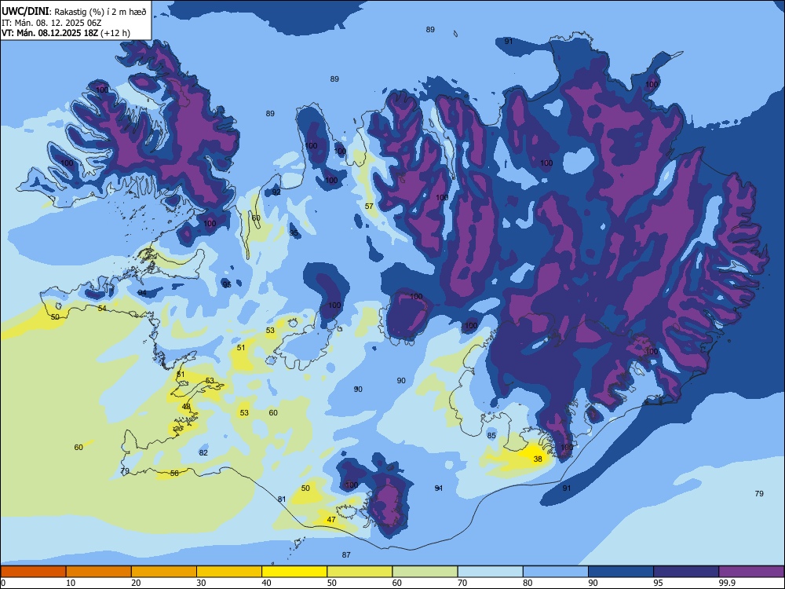Pick the light blue 80–90 legend swatch
This screenshot has height=589, width=785.
[x=556, y=572]
